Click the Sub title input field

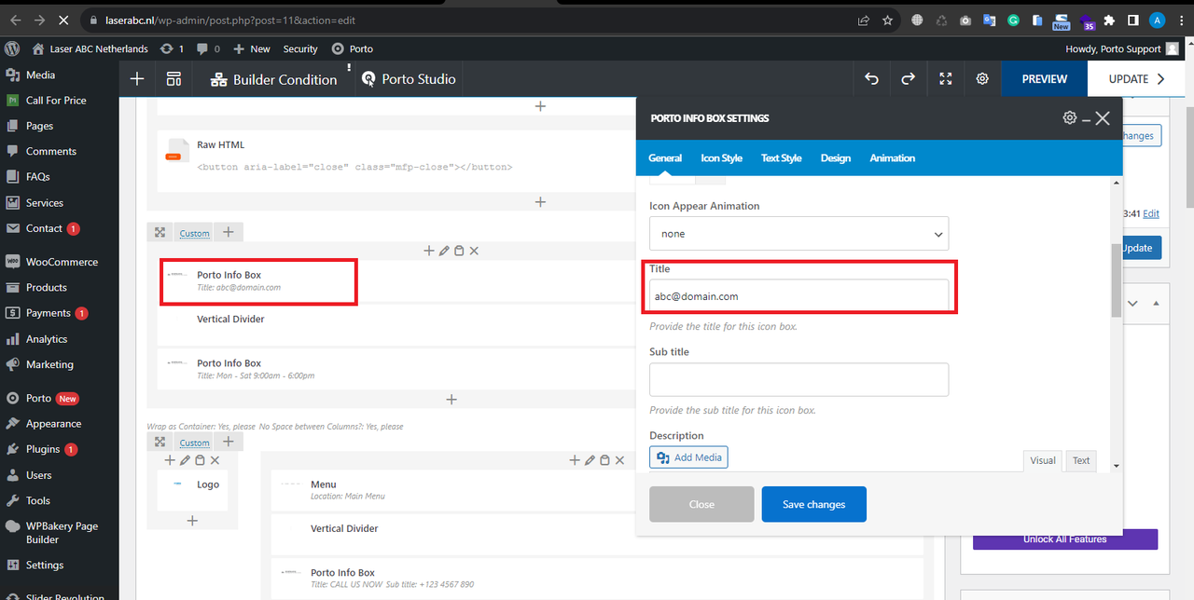point(799,379)
